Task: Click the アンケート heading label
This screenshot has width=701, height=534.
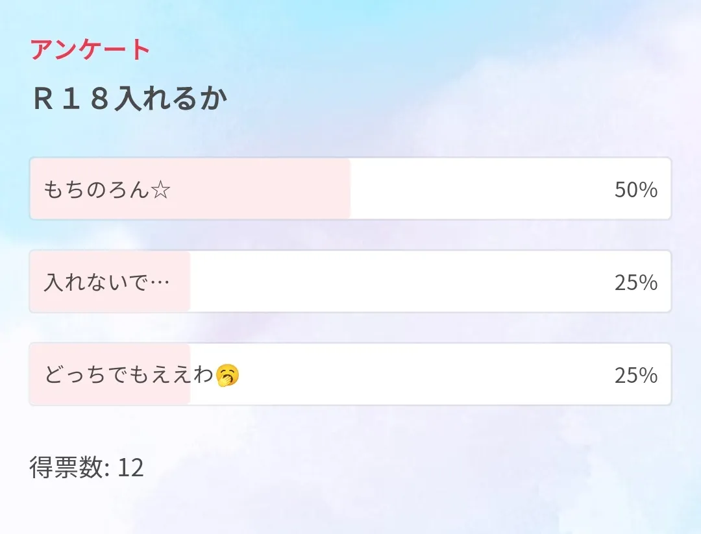Action: [90, 48]
